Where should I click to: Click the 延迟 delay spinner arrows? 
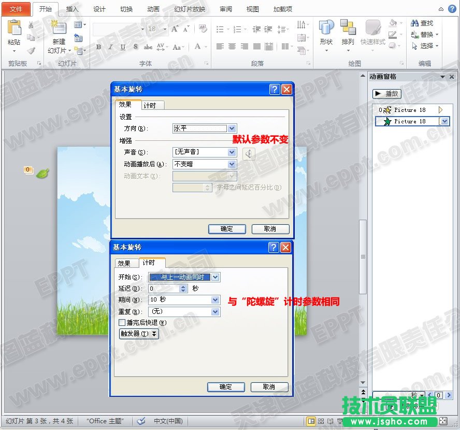click(x=183, y=289)
